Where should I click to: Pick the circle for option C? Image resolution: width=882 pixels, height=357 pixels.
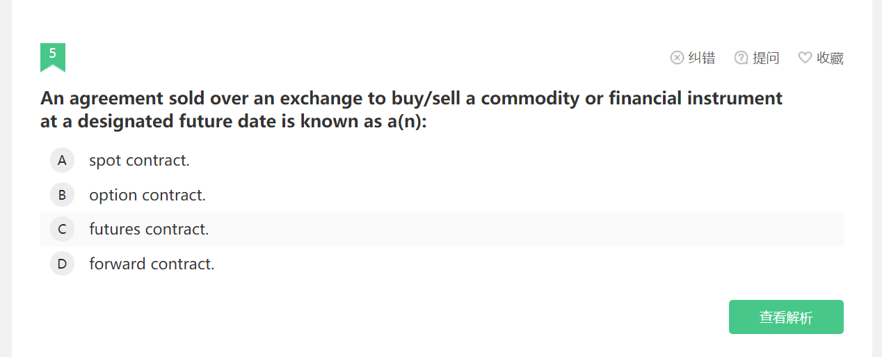tap(62, 229)
